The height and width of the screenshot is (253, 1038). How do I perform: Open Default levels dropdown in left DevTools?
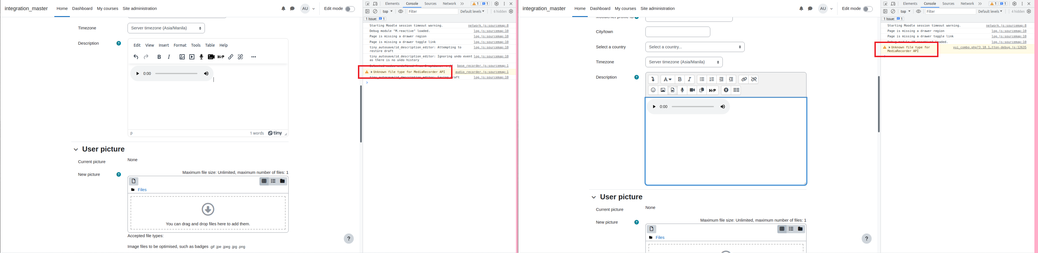coord(472,12)
